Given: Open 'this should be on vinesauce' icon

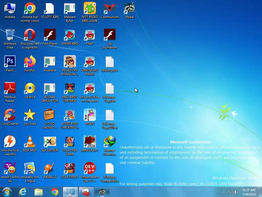Looking at the screenshot, I should tap(90, 88).
